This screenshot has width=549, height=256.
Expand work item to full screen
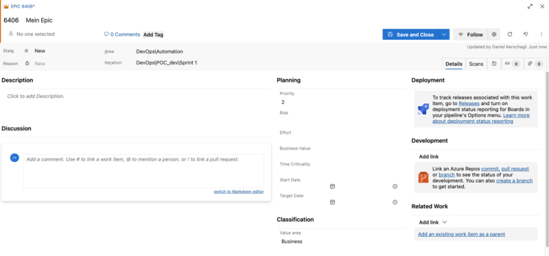(530, 6)
